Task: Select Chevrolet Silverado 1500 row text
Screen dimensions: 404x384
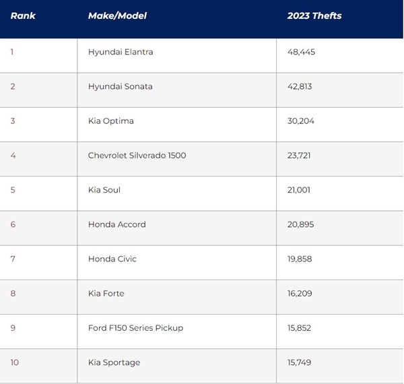Action: [137, 156]
